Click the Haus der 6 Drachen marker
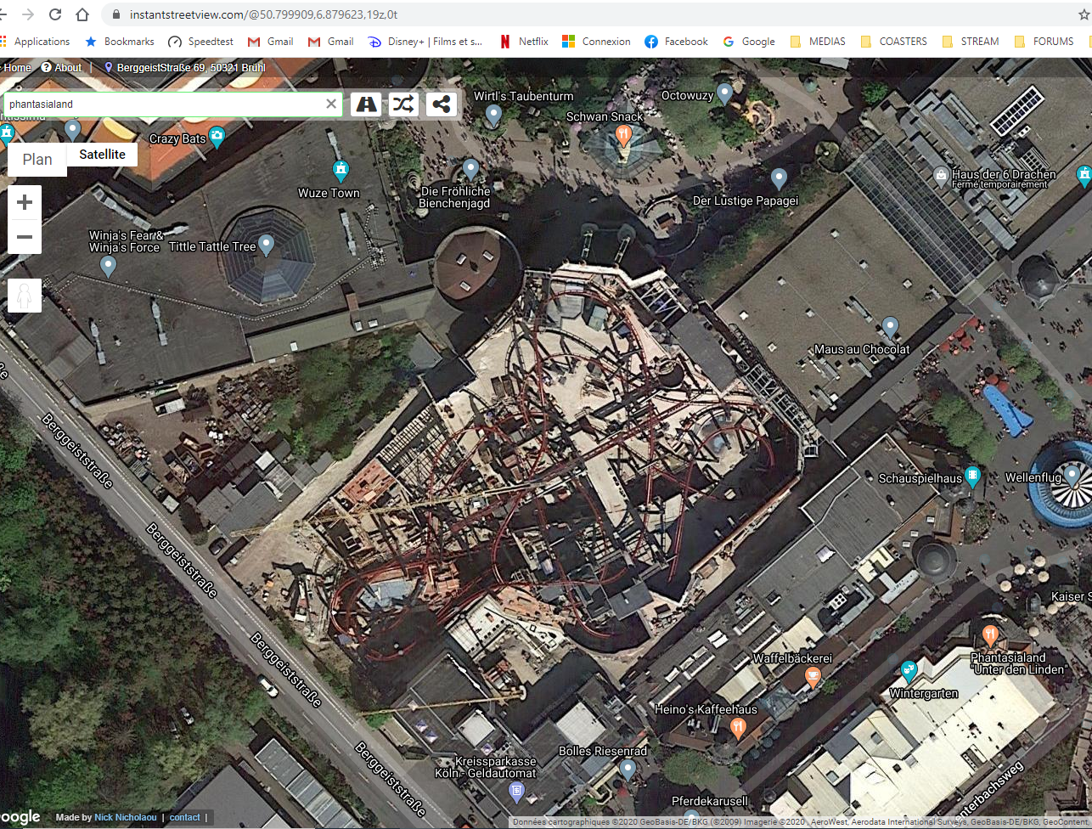1092x829 pixels. (x=941, y=176)
